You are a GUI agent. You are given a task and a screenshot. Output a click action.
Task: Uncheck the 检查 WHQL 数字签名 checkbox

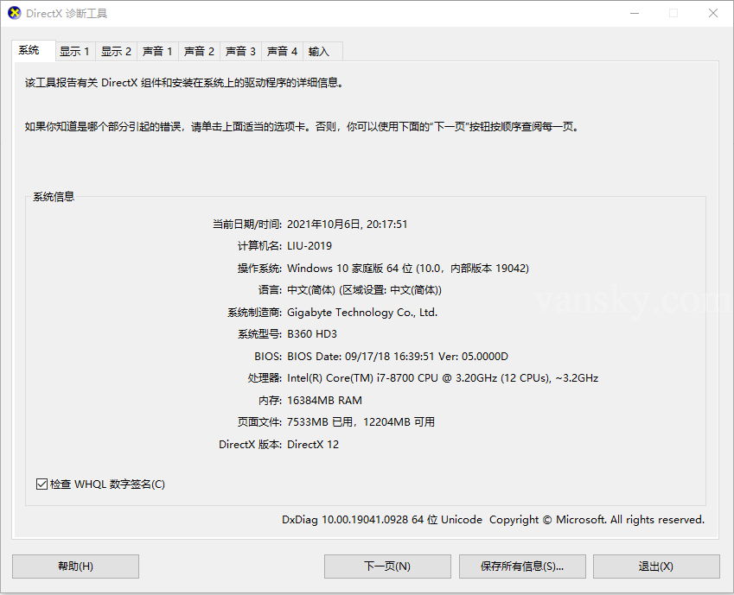41,484
